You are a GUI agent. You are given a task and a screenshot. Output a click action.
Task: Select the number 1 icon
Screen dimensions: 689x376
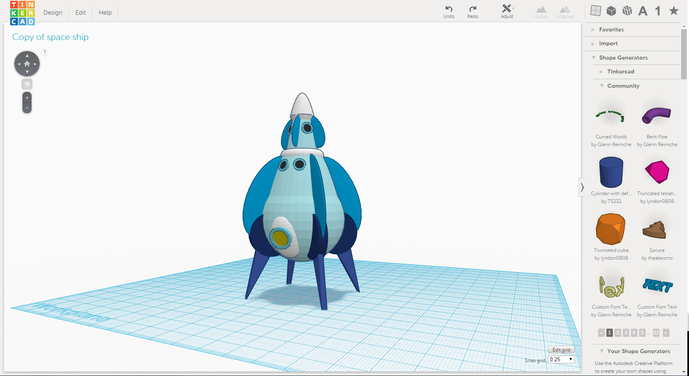pos(658,11)
